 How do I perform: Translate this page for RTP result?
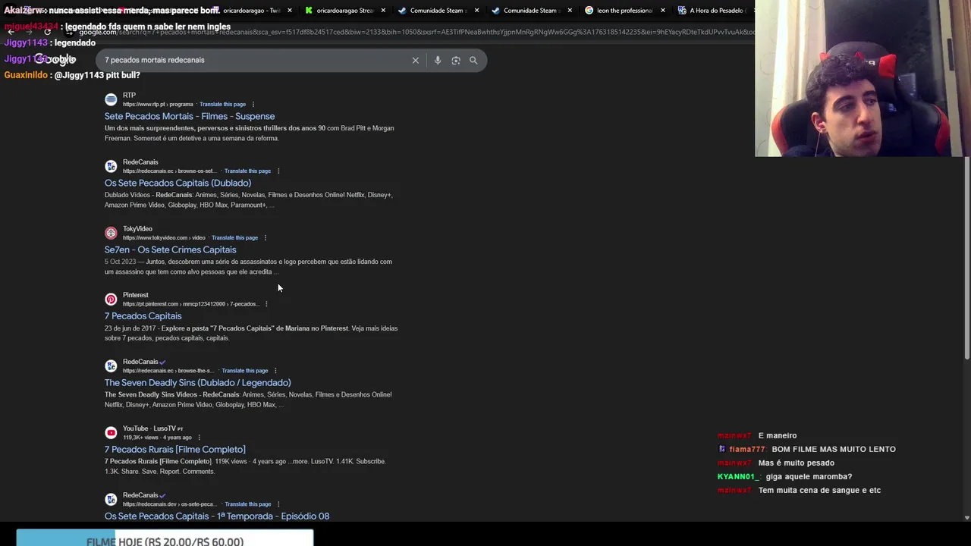click(x=222, y=104)
